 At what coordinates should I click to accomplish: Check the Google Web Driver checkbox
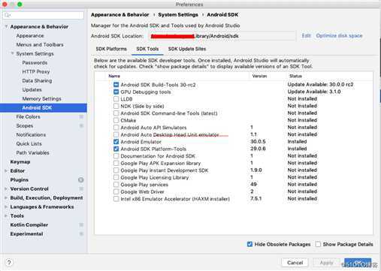(x=116, y=191)
